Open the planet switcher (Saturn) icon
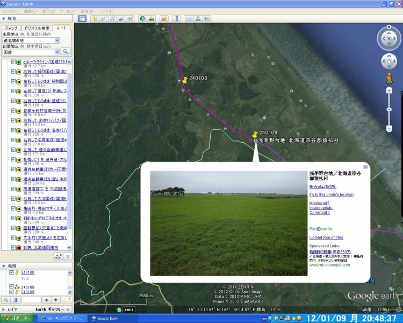 [164, 18]
